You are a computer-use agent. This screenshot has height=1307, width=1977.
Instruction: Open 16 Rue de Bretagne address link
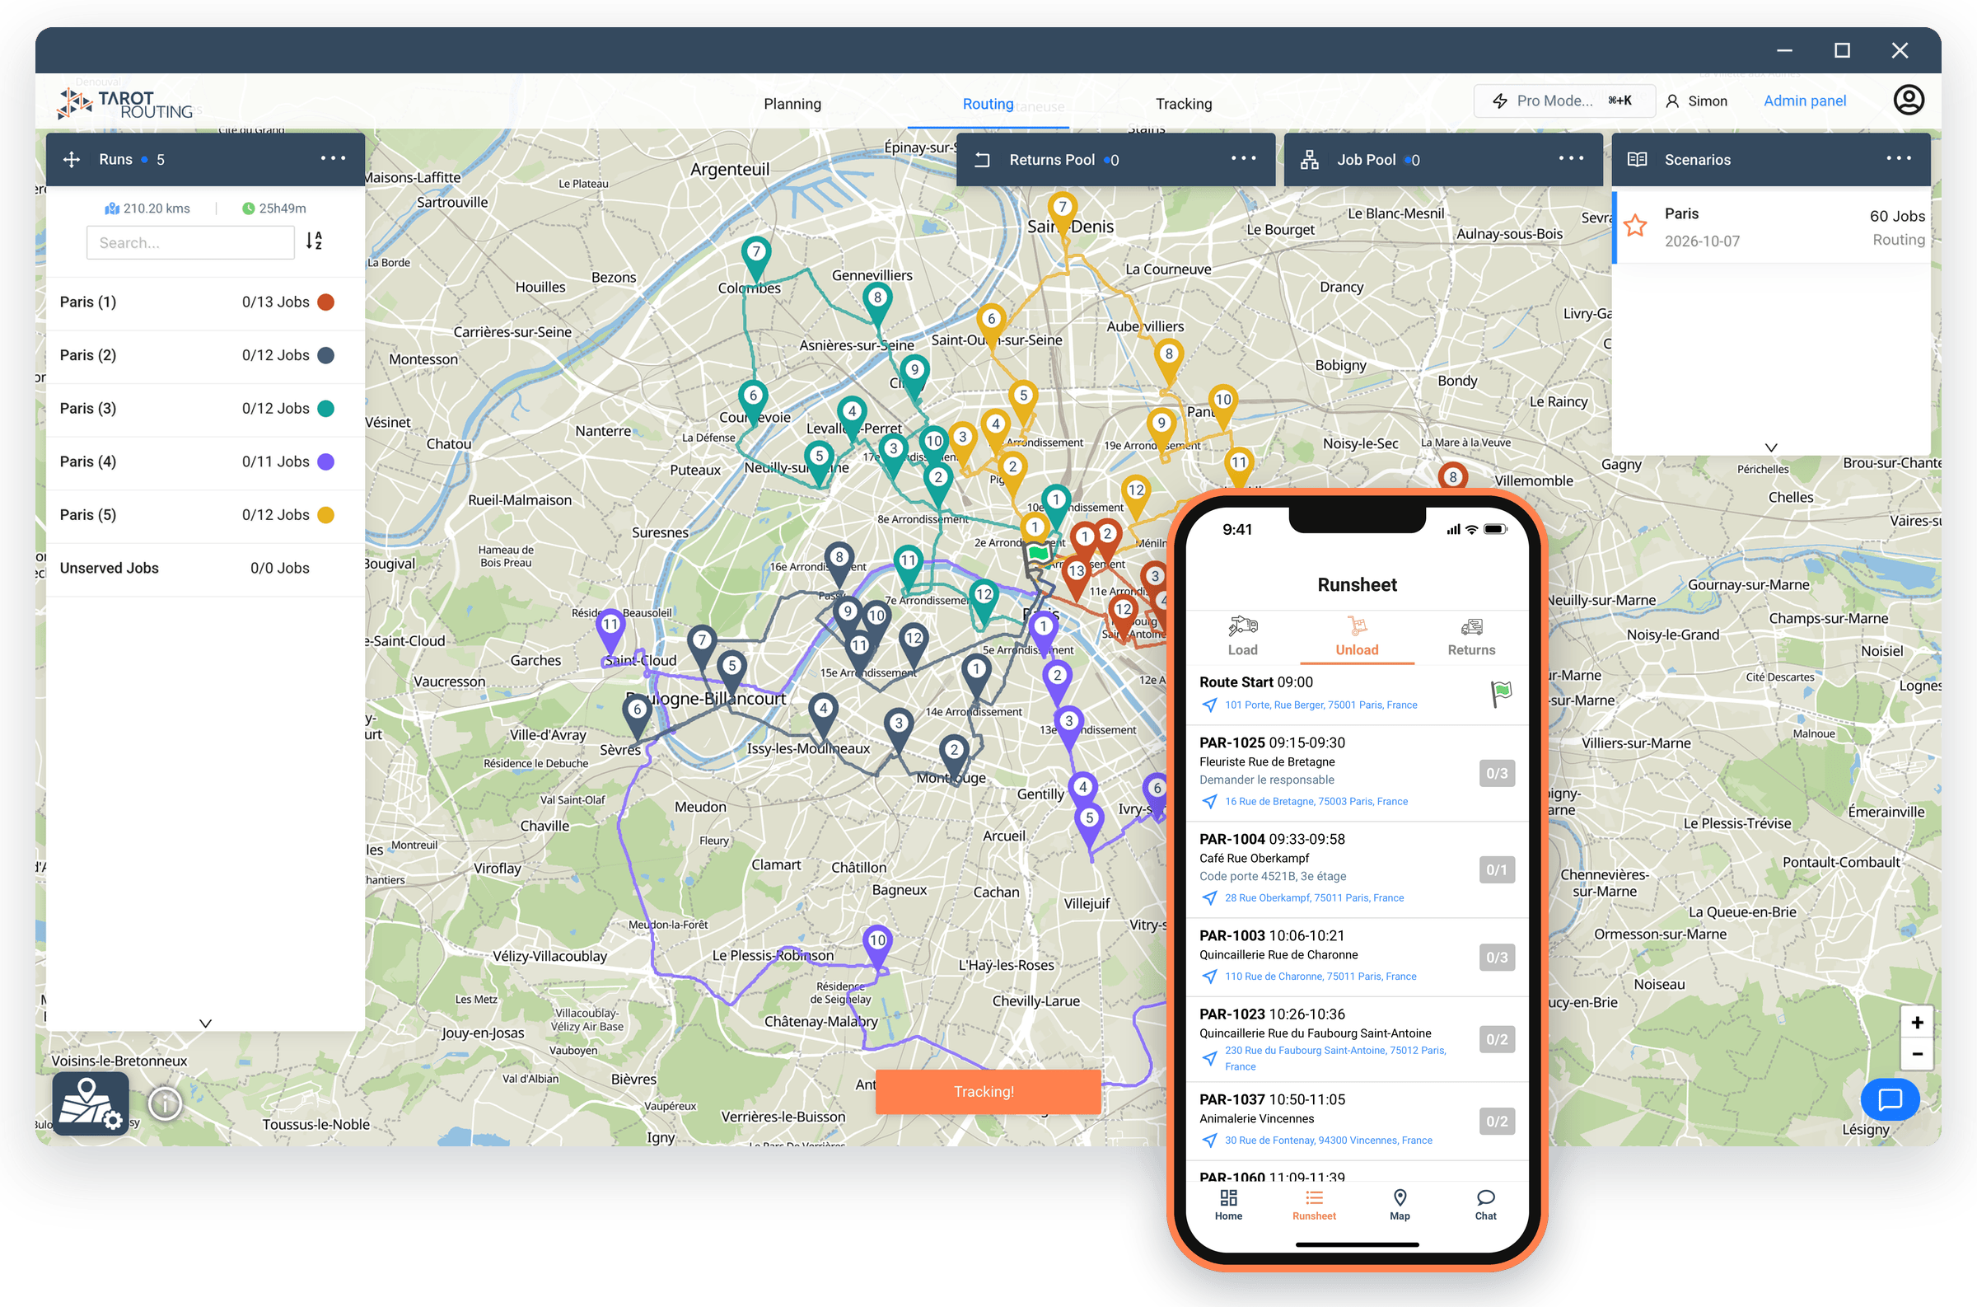point(1316,802)
